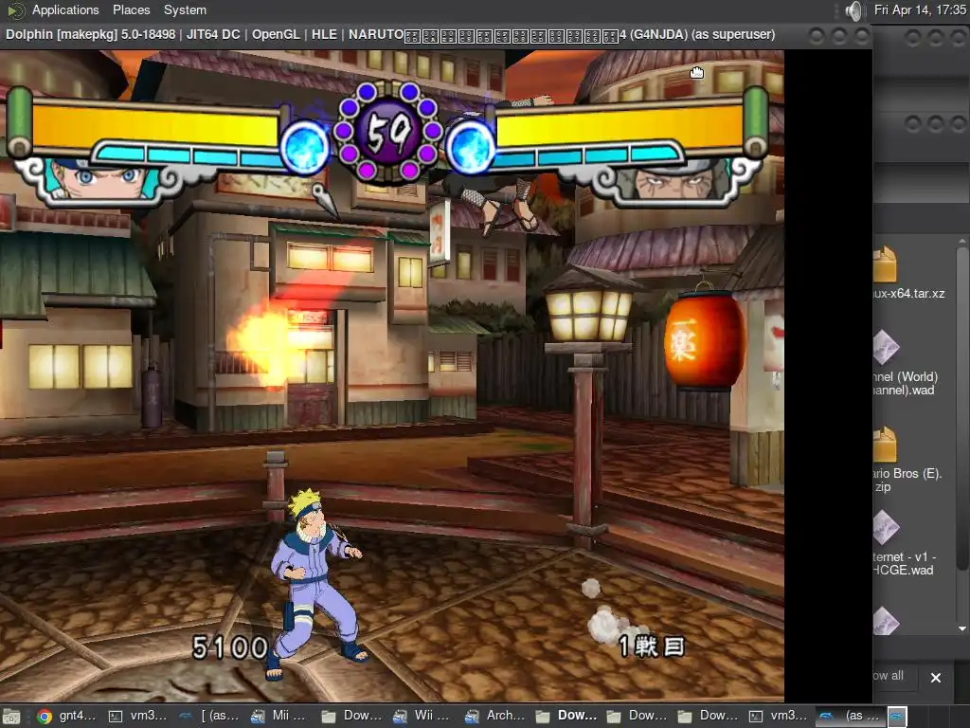Select file name ario Bros (E).zip
This screenshot has height=728, width=970.
(x=907, y=480)
